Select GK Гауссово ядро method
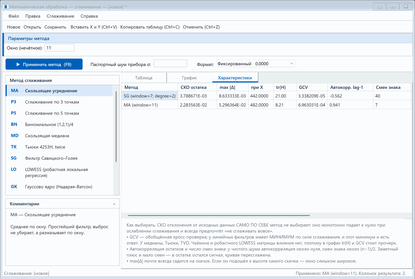 click(x=59, y=187)
